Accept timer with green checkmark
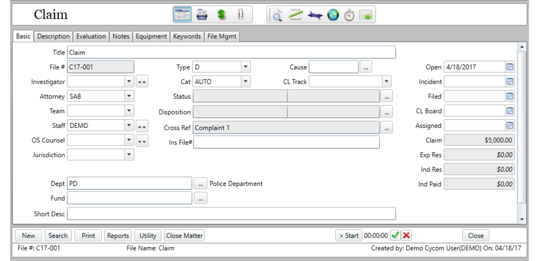 [395, 235]
